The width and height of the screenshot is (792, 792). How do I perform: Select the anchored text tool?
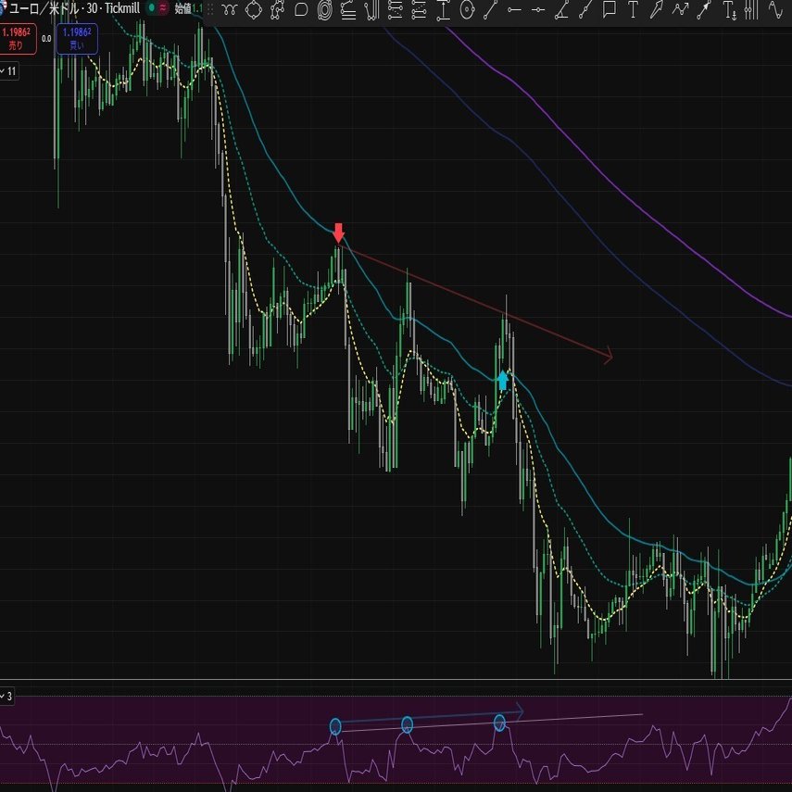[x=729, y=9]
